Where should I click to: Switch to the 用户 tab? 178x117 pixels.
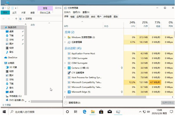[x=99, y=17]
